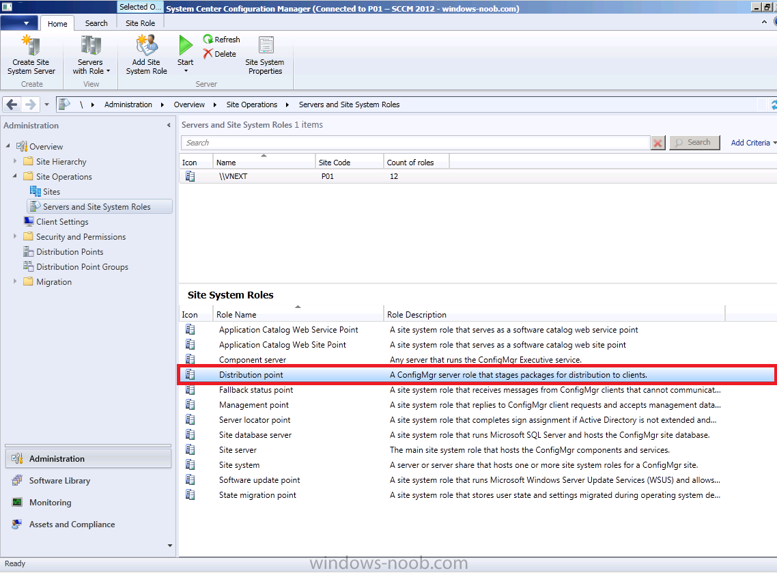Click the P01 site code cell

click(x=327, y=176)
